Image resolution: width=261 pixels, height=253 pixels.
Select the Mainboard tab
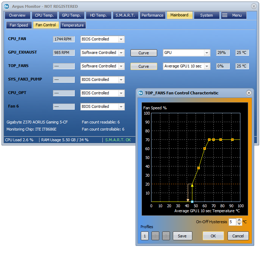tap(180, 15)
